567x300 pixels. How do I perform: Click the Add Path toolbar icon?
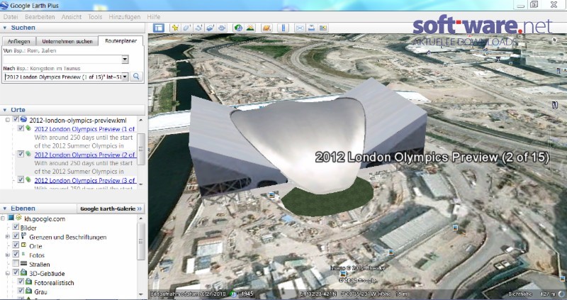(x=198, y=28)
